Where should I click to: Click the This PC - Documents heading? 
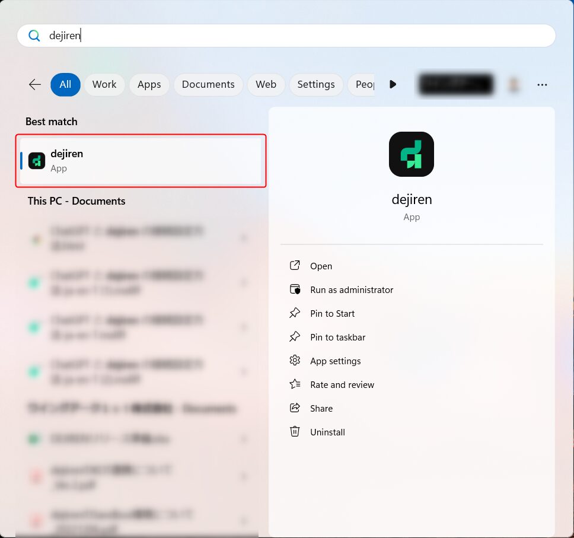point(76,201)
